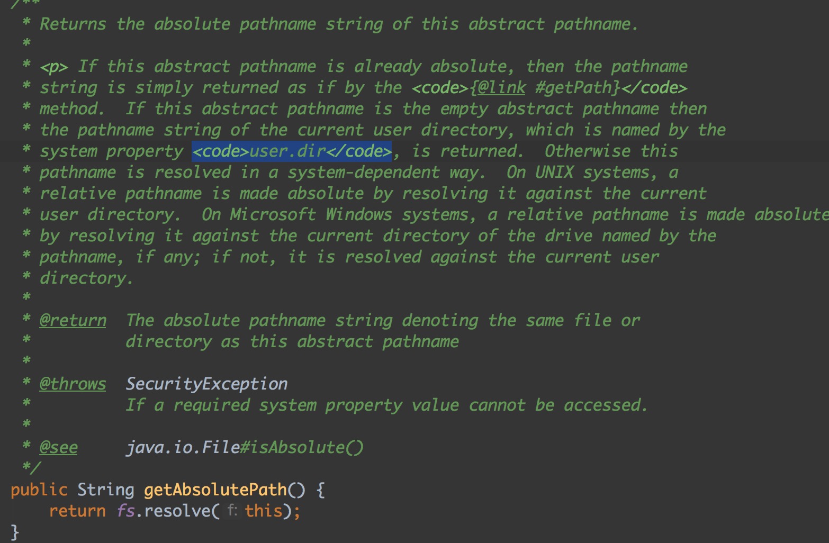The width and height of the screenshot is (829, 543).
Task: Click the <p> tag in the comment
Action: click(x=54, y=67)
